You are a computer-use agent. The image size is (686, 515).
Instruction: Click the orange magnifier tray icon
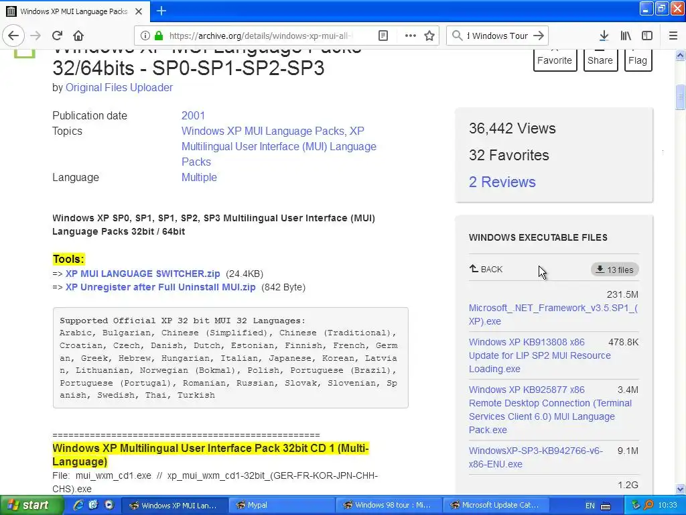(648, 506)
